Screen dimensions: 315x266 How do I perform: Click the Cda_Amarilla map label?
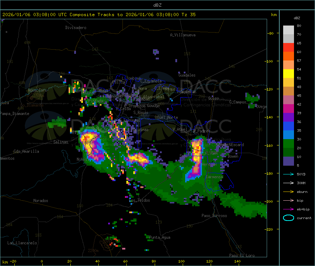tap(26, 151)
